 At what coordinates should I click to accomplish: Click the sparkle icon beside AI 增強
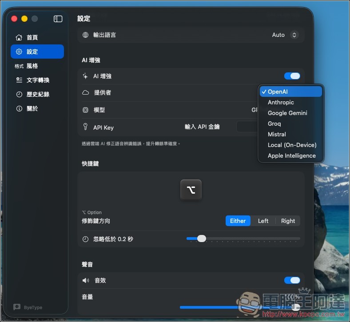85,76
